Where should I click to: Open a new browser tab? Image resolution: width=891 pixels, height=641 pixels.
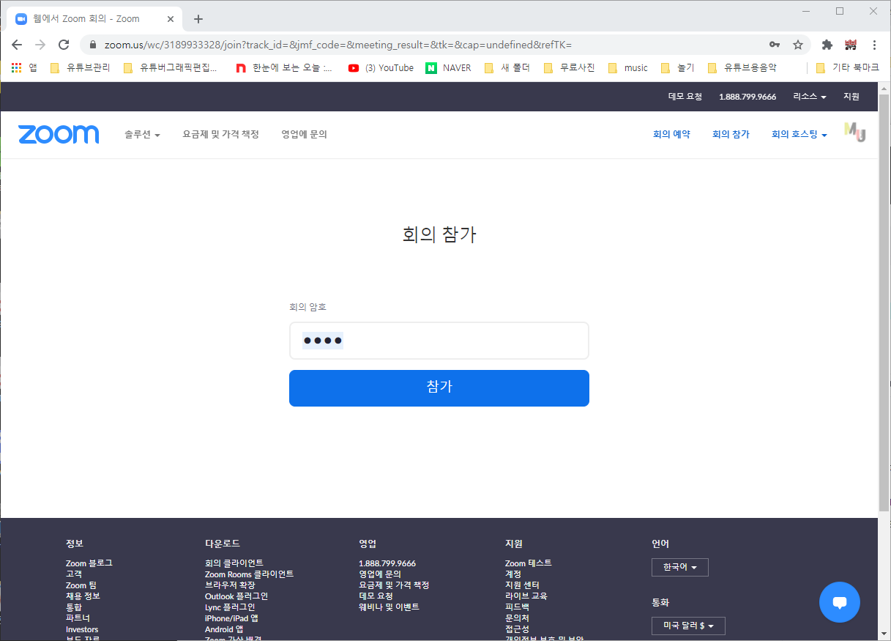pos(198,19)
